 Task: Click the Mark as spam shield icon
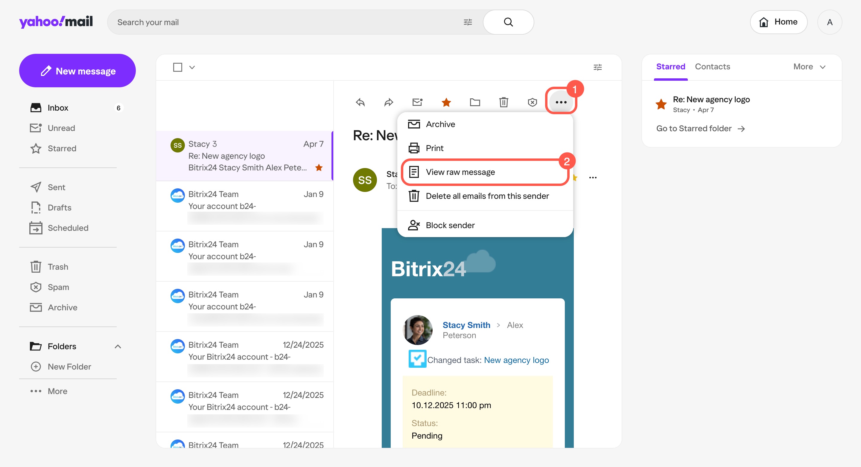532,102
